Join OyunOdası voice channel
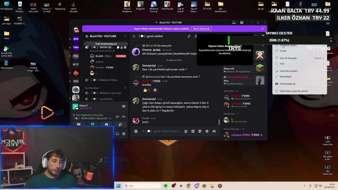The height and width of the screenshot is (190, 338). click(106, 99)
